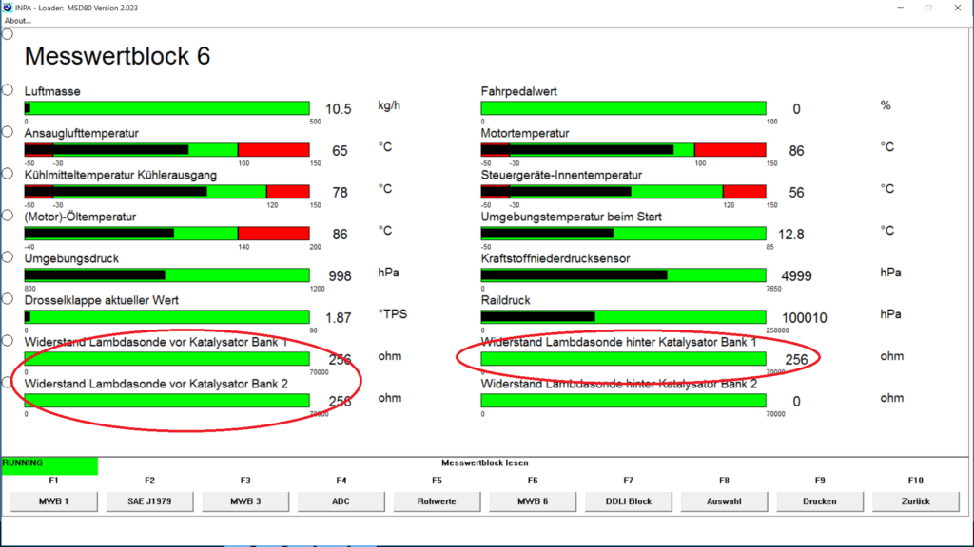Click the Steuergeräte-Innentemperatur value 56
974x547 pixels.
[796, 192]
